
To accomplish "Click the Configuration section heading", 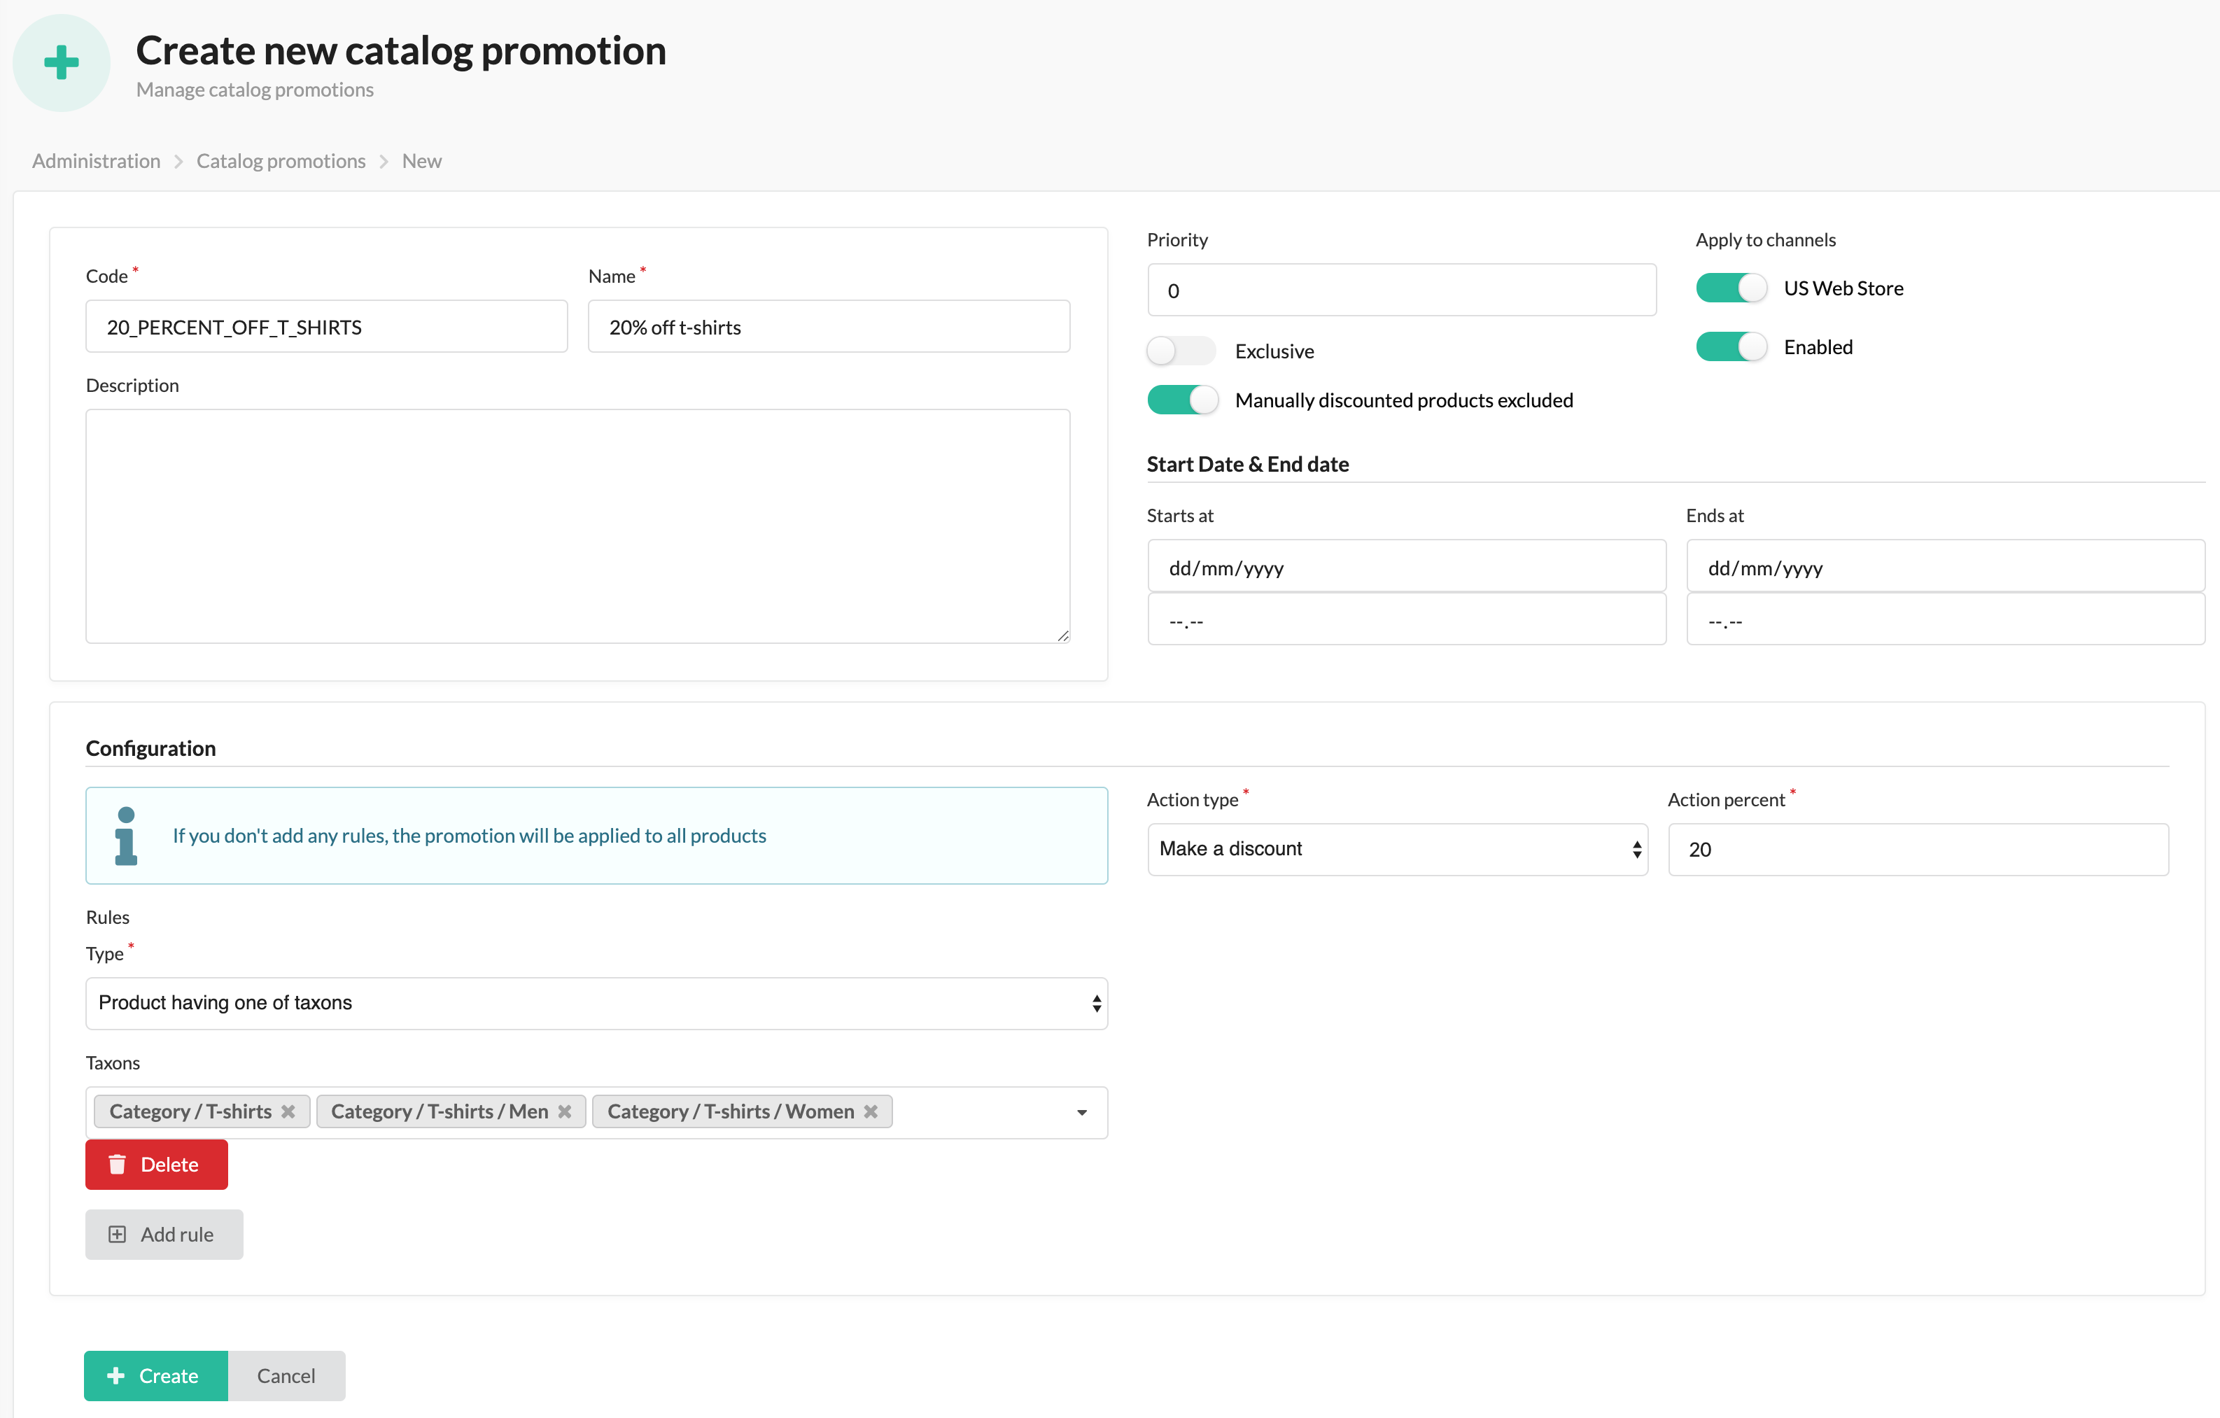I will (x=151, y=749).
